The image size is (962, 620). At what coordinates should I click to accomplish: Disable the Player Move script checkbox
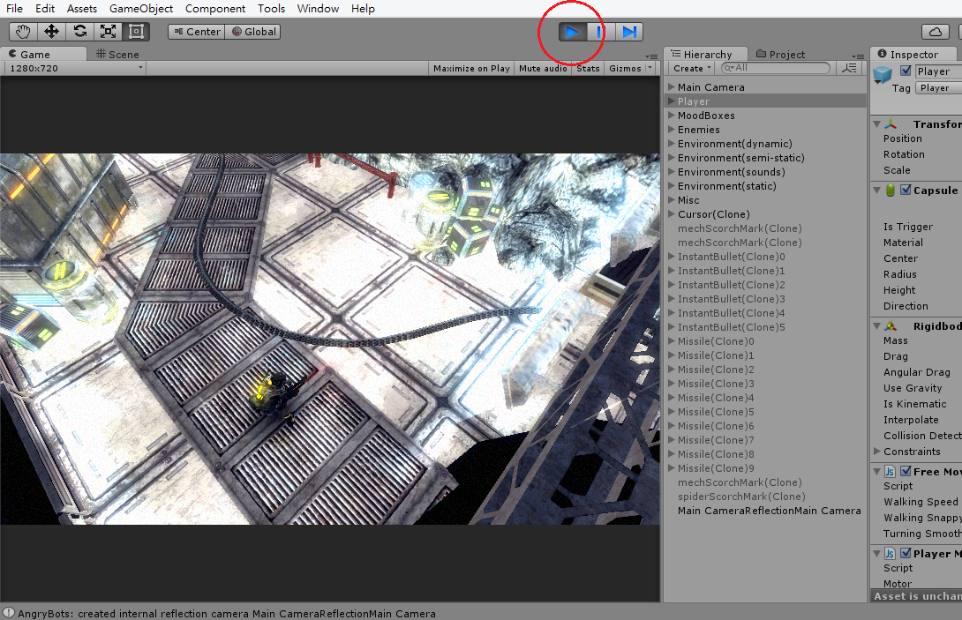tap(906, 554)
